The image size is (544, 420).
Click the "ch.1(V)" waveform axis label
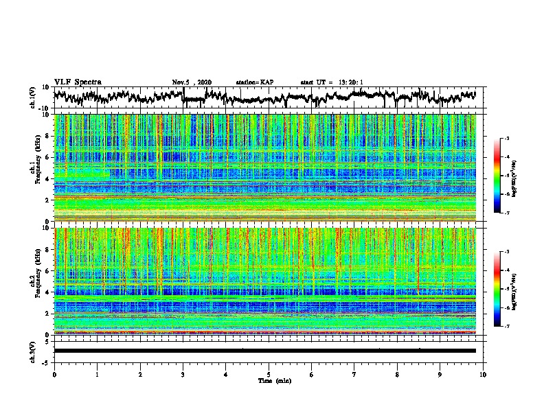coord(33,97)
